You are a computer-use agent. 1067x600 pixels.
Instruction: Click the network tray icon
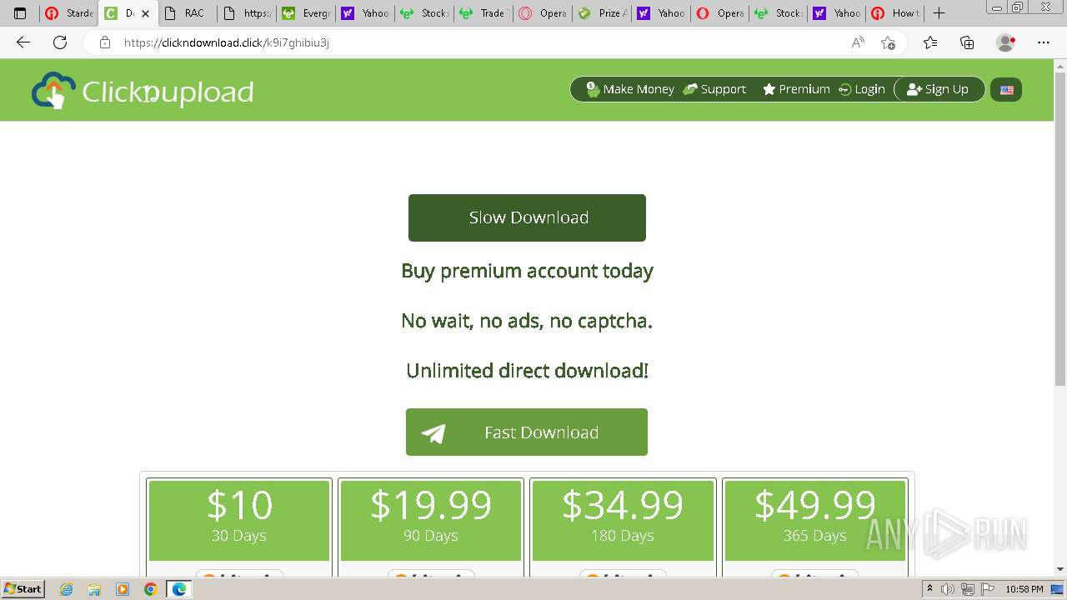pos(968,589)
